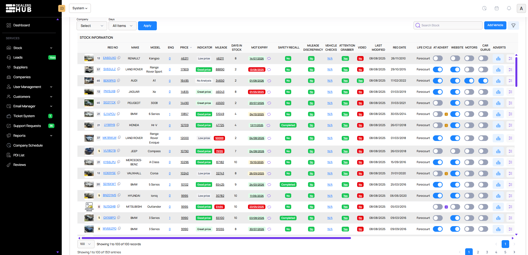The height and width of the screenshot is (255, 528).
Task: Open actions list icon for SD16KWT row
Action: point(510,185)
